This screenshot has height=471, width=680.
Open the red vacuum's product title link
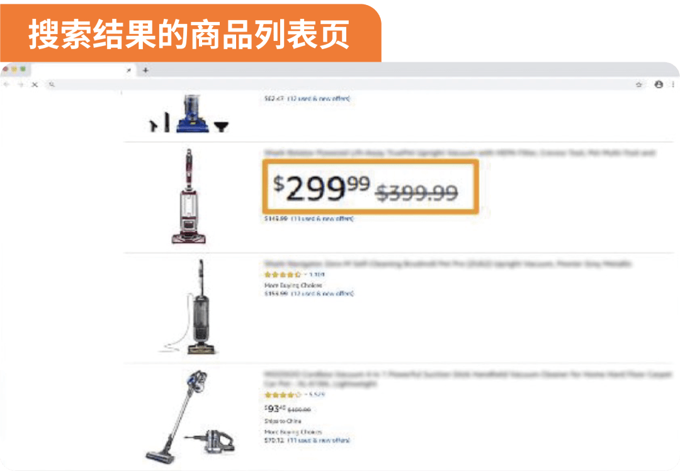point(460,152)
